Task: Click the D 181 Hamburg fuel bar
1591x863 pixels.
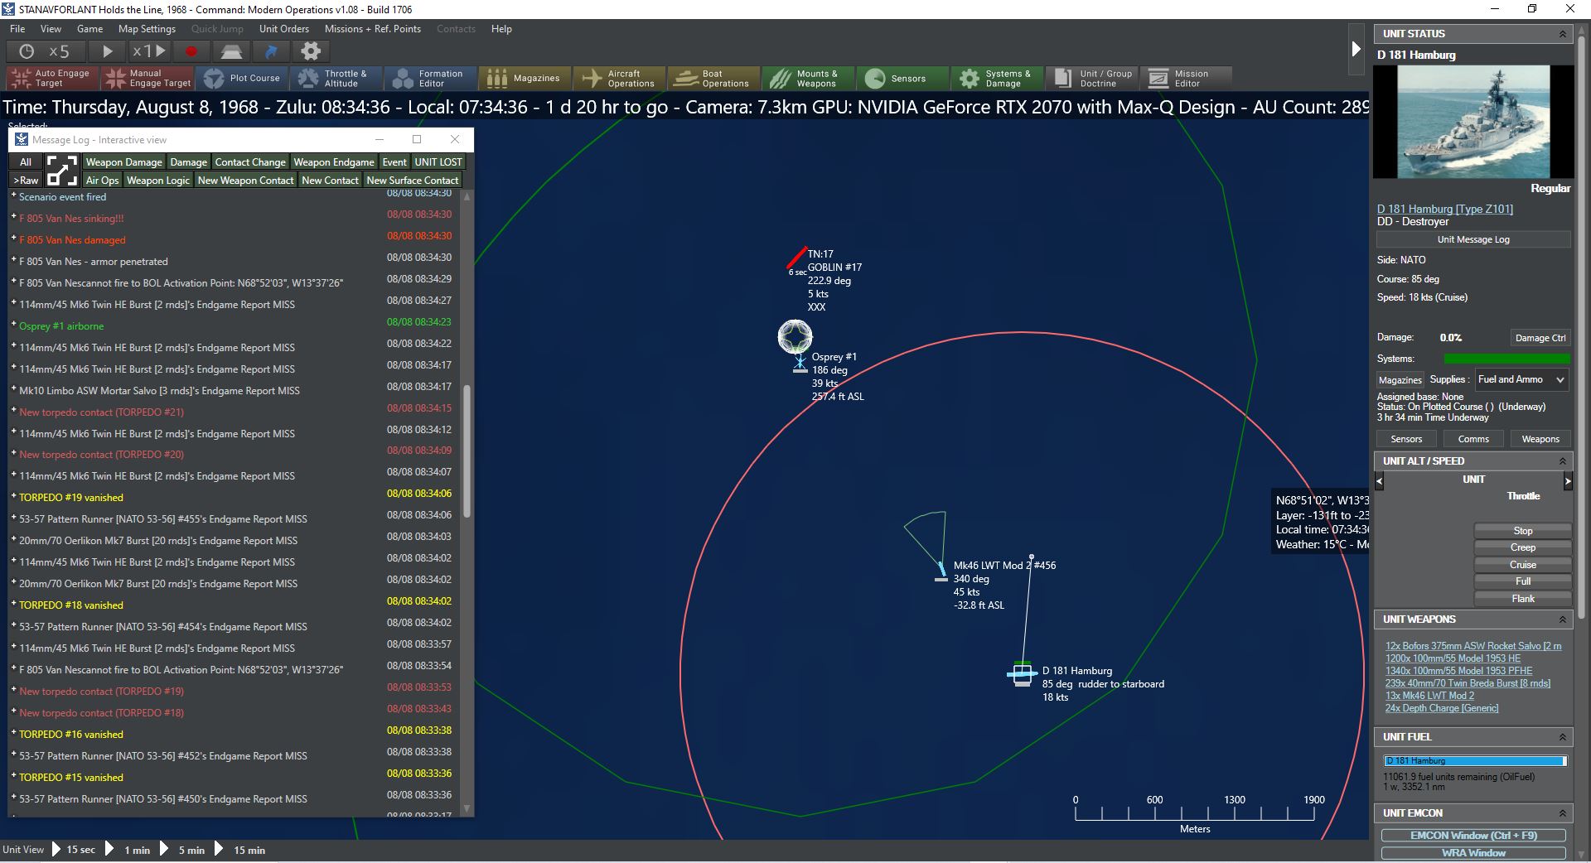Action: (1475, 761)
